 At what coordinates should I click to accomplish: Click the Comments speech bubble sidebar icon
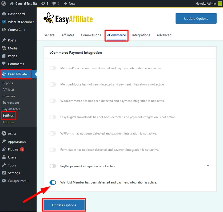(4, 64)
